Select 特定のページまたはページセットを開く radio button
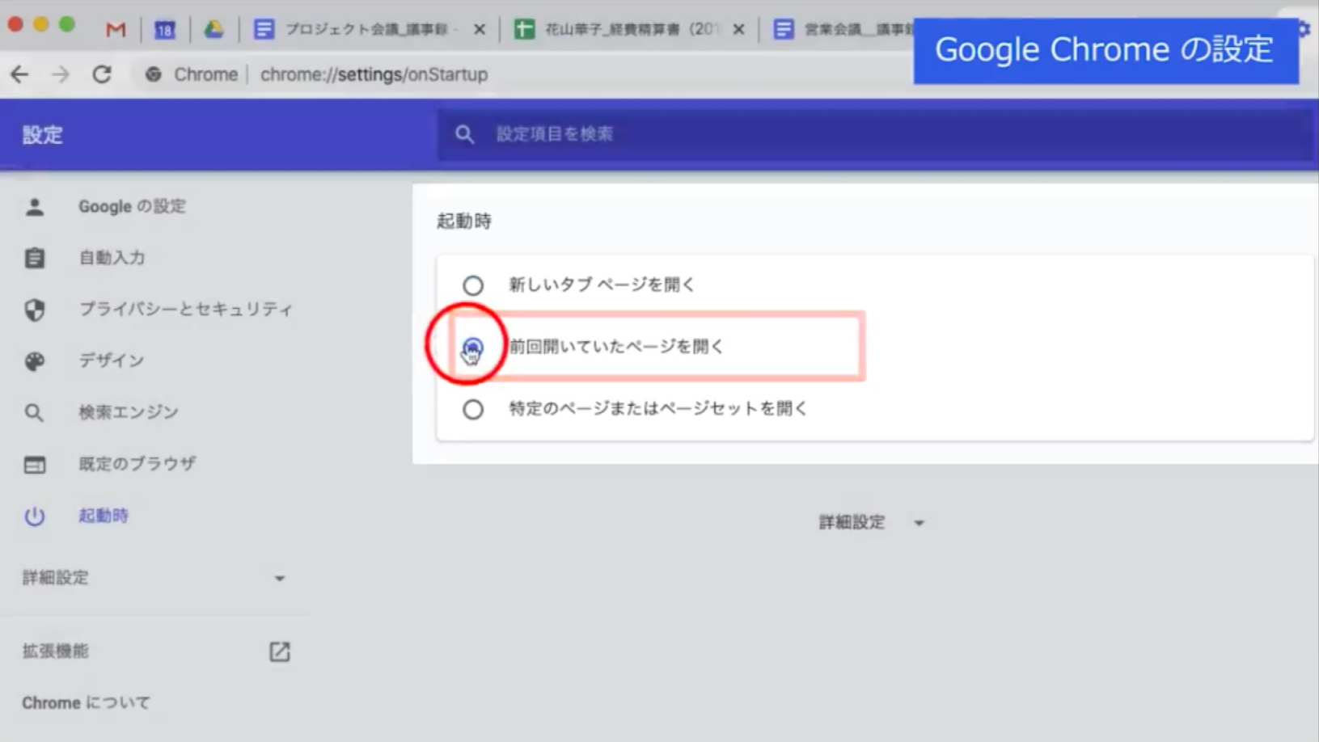Viewport: 1319px width, 742px height. (x=473, y=410)
